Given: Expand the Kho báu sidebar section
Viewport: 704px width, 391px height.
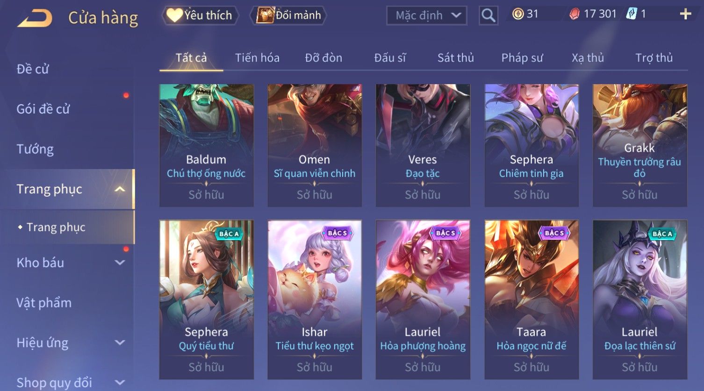Looking at the screenshot, I should click(120, 263).
